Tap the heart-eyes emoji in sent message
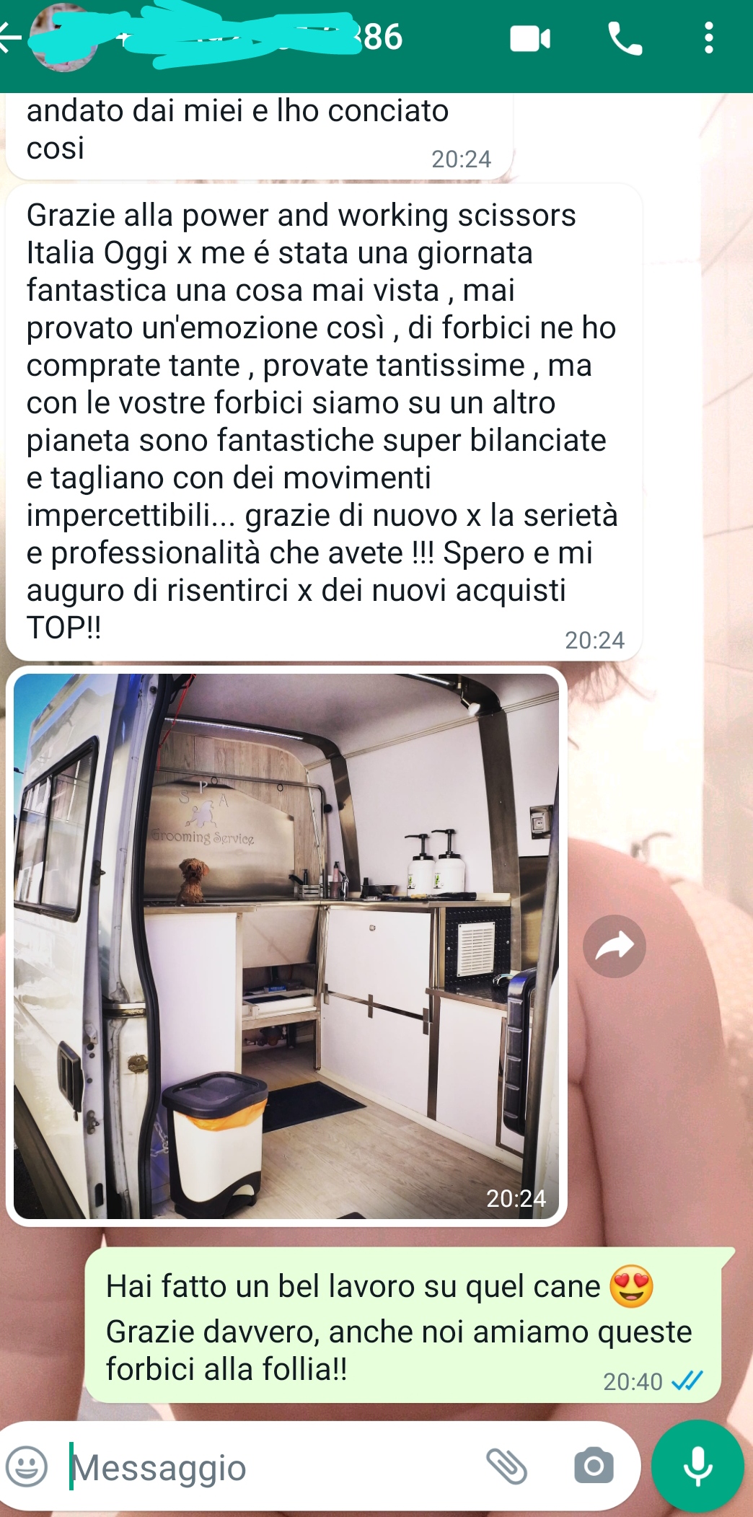Screen dimensions: 753x1517 pyautogui.click(x=631, y=1287)
